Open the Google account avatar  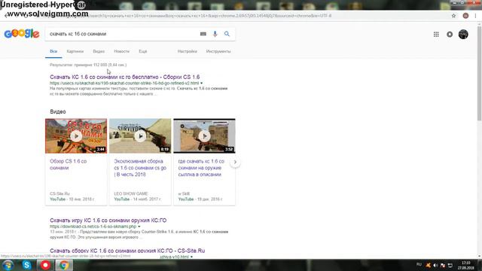point(463,34)
